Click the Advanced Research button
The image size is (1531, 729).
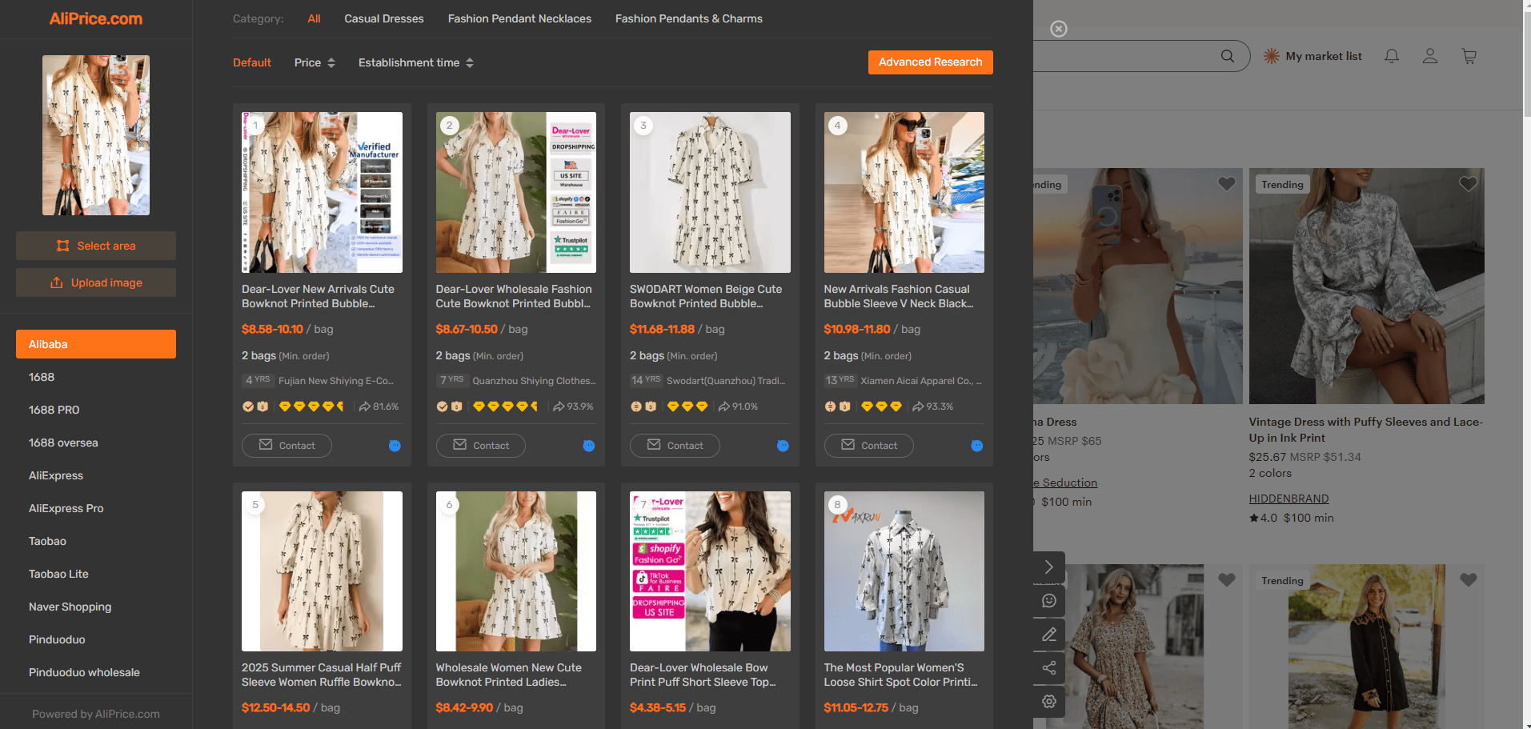tap(931, 62)
